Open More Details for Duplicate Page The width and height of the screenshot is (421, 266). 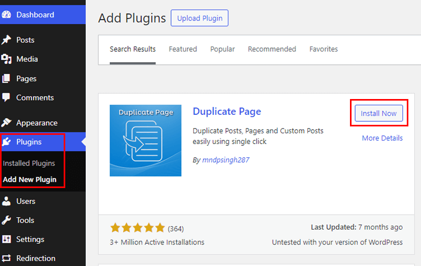click(382, 138)
